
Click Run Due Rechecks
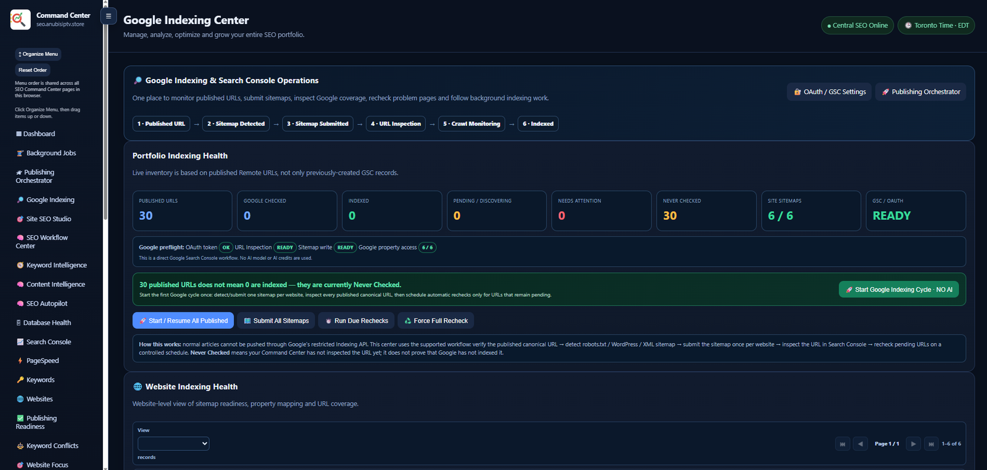click(x=357, y=321)
